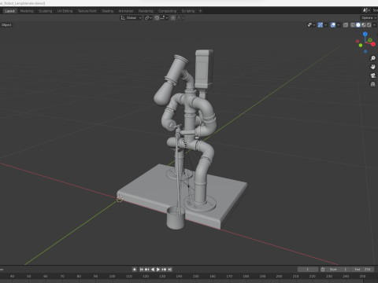Viewport: 378px width, 283px height.
Task: Open the Global transform orientation dropdown
Action: point(132,18)
